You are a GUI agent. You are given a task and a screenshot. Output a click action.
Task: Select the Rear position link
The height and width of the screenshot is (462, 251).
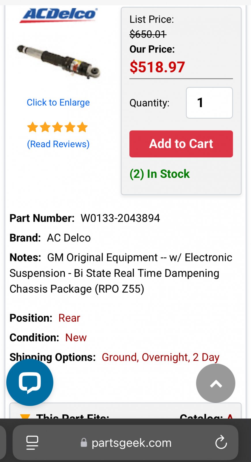(x=69, y=318)
